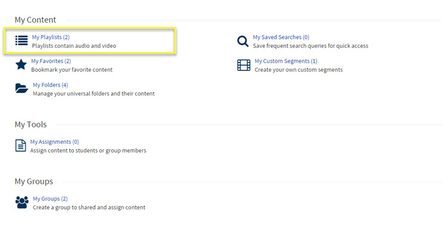Viewport: 448px width, 228px height.
Task: Click "Playlists contain audio and video" description
Action: [74, 45]
